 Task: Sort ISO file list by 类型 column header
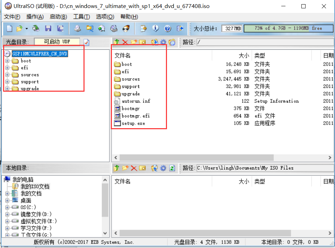pyautogui.click(x=282, y=56)
